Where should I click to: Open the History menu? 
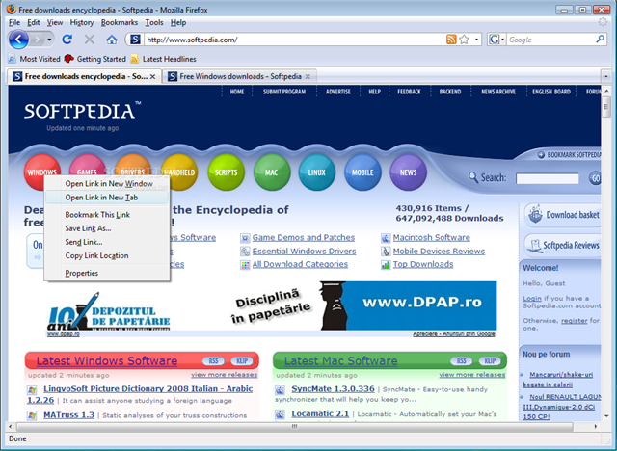coord(82,22)
